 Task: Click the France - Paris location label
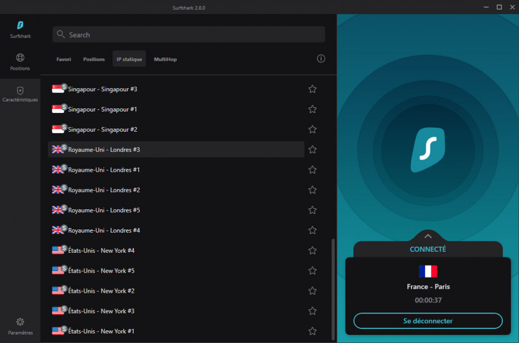(428, 286)
